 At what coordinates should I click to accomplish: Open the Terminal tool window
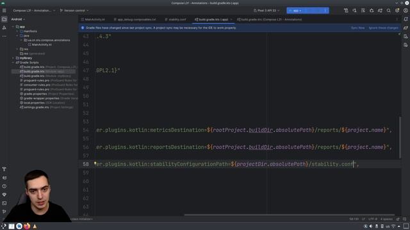click(x=4, y=203)
